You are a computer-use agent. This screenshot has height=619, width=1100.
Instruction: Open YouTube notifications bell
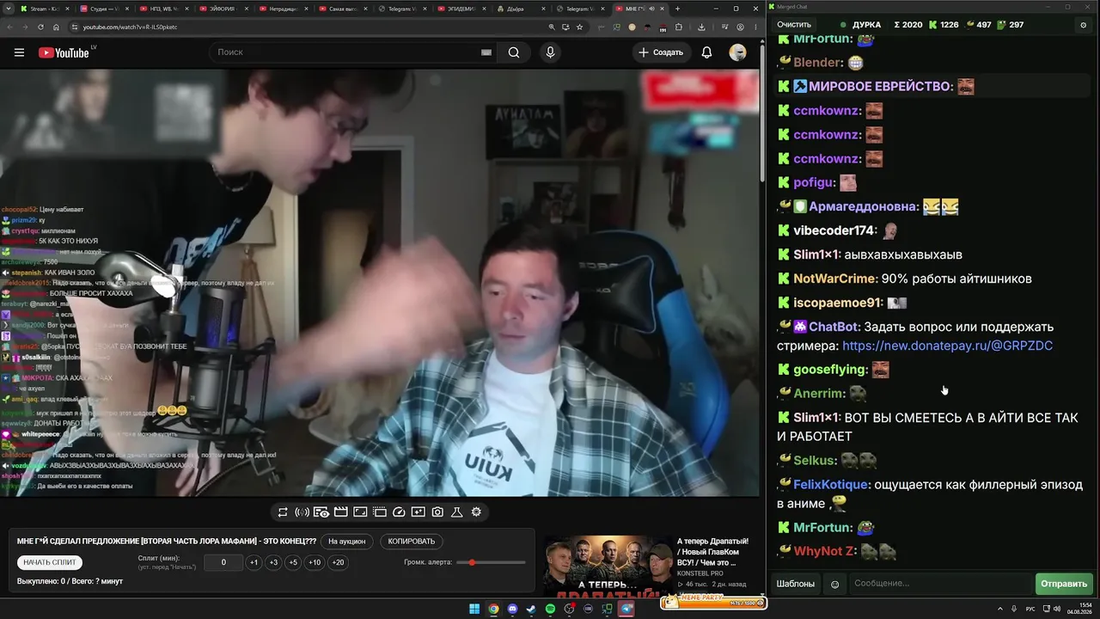click(x=706, y=52)
